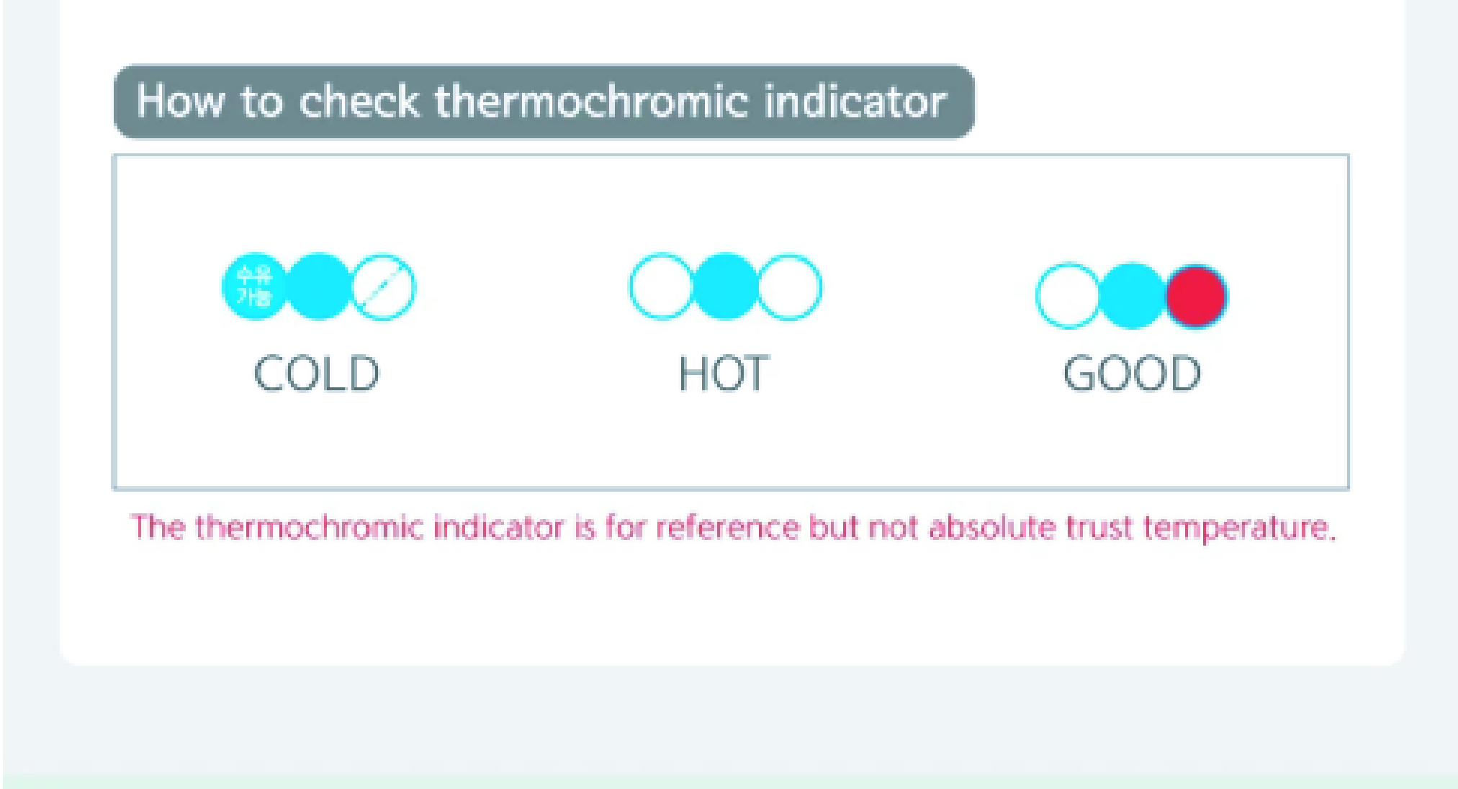Screen dimensions: 1458x789
Task: Click the filled cyan circle above HOT
Action: pyautogui.click(x=726, y=287)
